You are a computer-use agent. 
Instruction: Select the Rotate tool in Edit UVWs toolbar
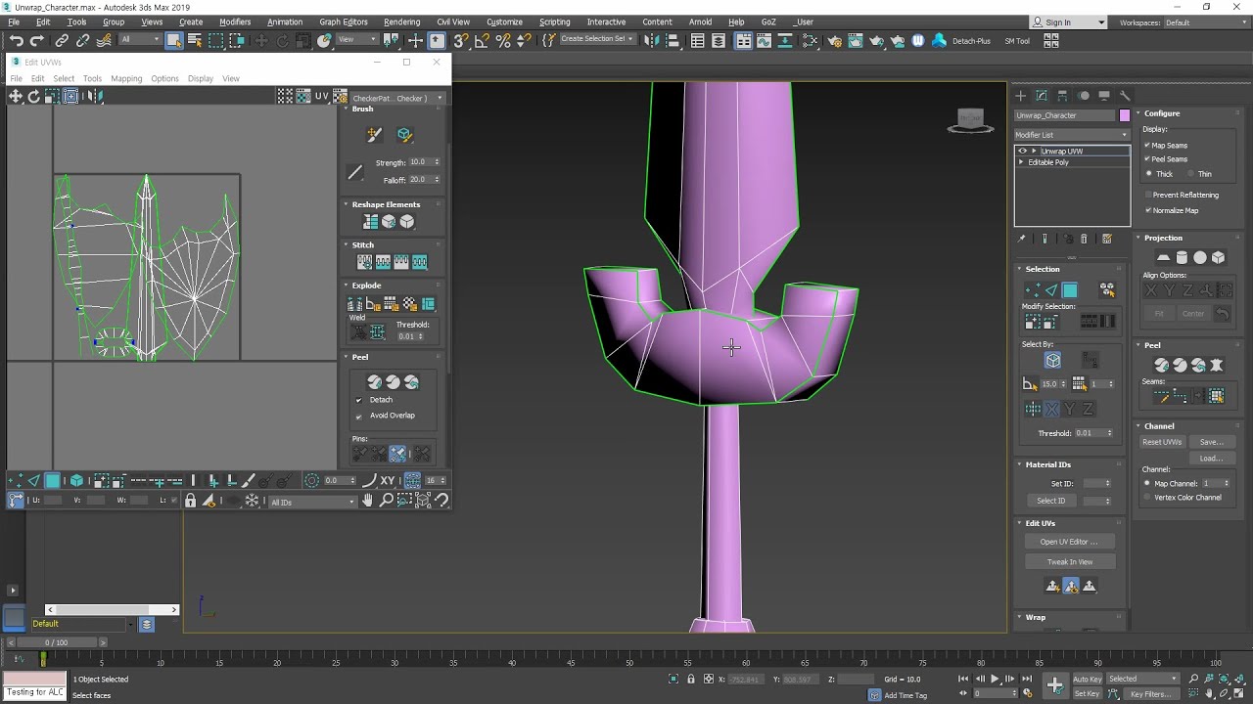[x=33, y=96]
